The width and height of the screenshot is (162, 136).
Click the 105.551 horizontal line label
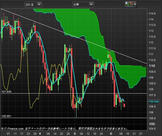point(6,116)
